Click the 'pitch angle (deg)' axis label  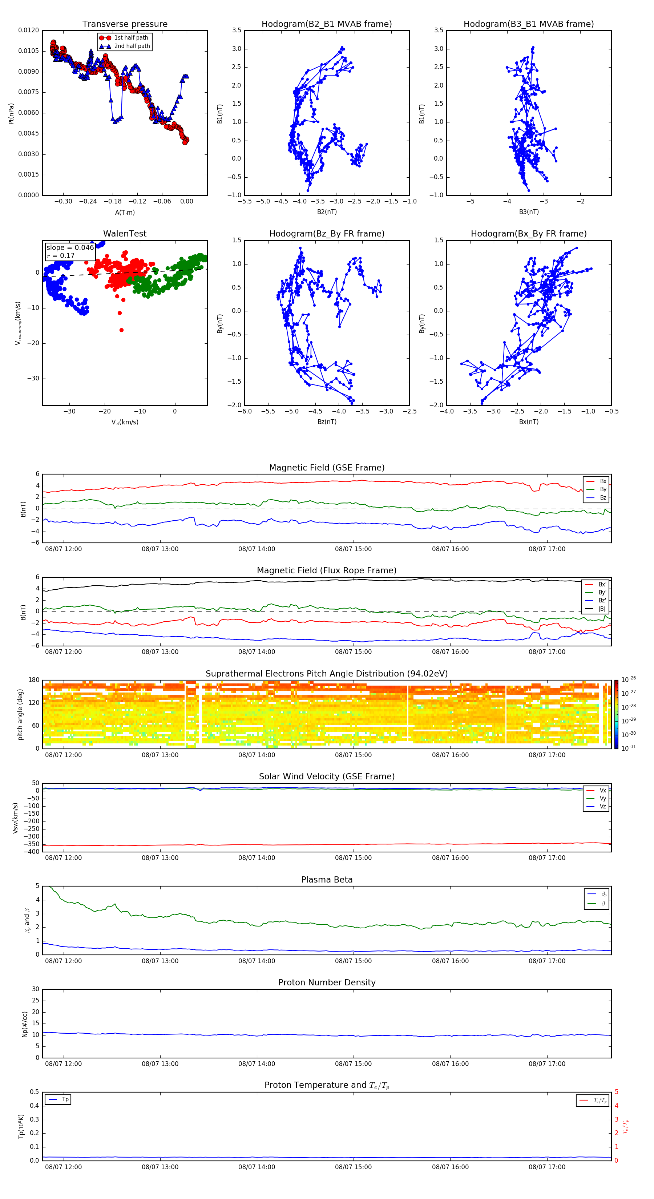(x=20, y=714)
